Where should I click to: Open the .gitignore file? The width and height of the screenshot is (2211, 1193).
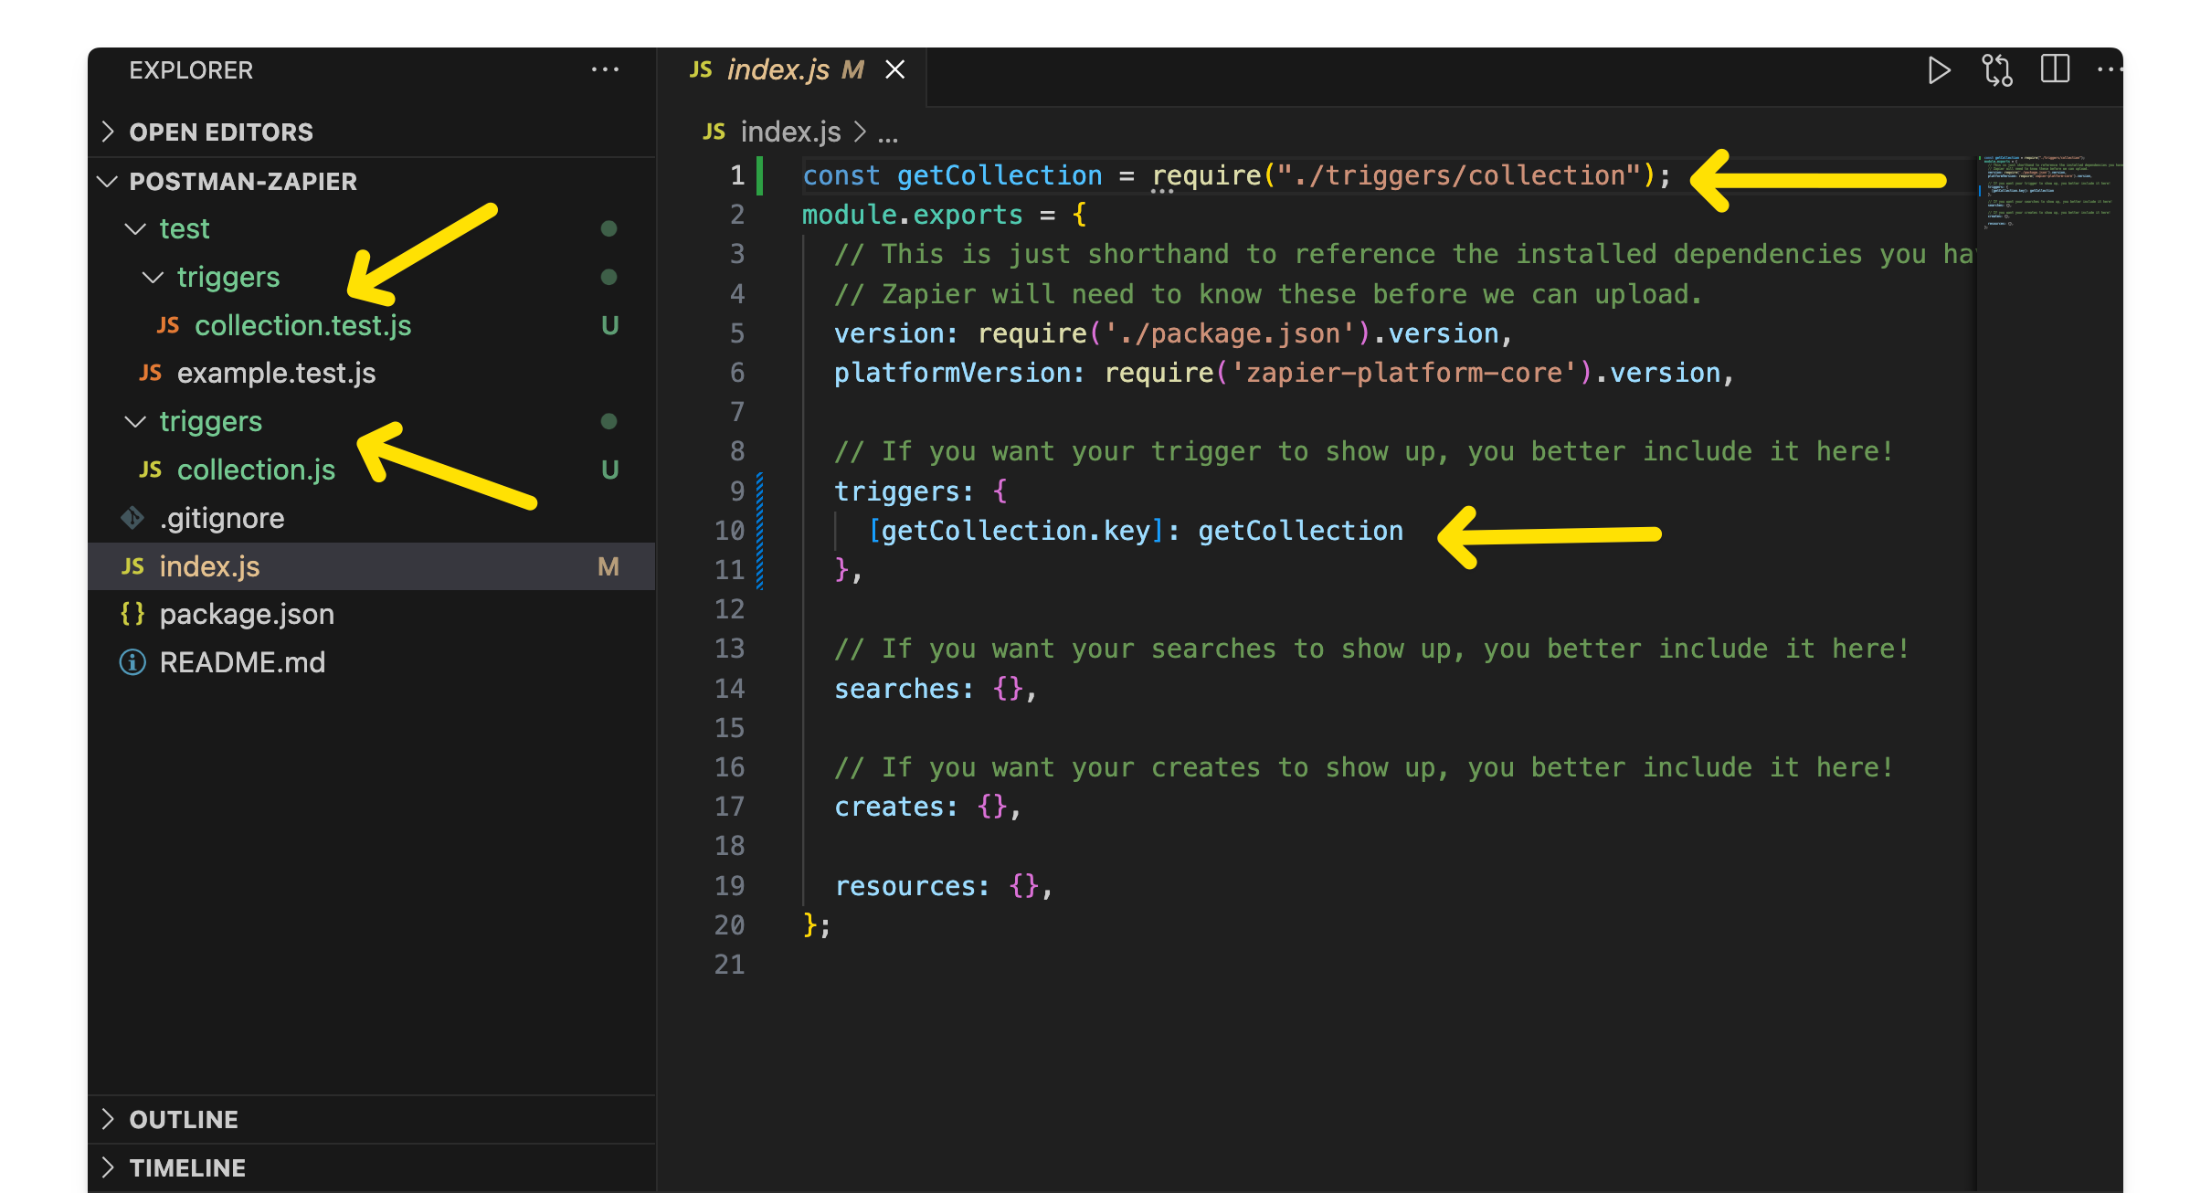222,518
